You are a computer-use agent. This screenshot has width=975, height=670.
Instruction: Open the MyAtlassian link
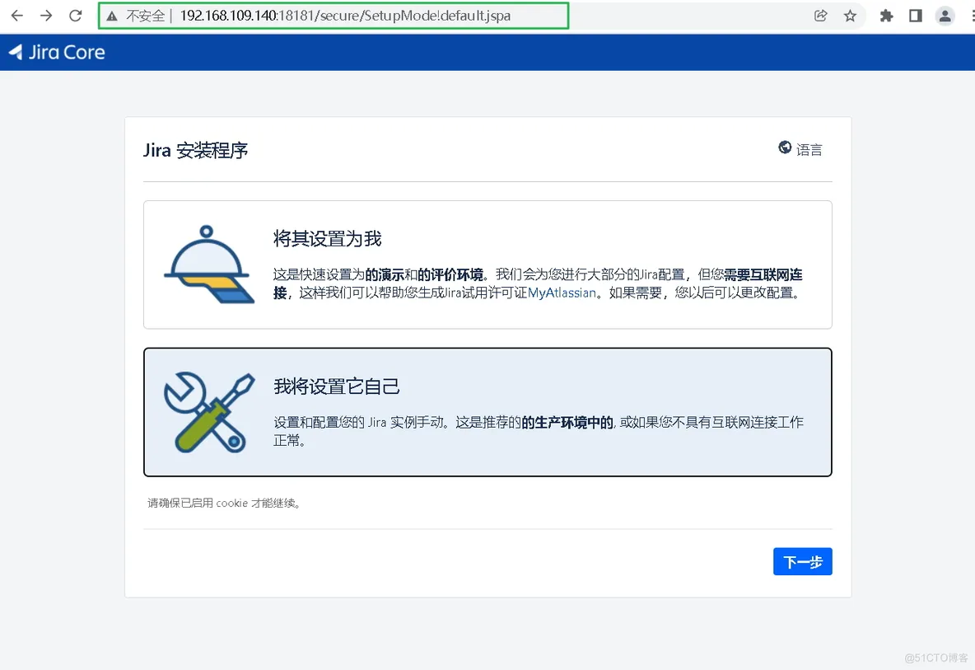click(562, 293)
